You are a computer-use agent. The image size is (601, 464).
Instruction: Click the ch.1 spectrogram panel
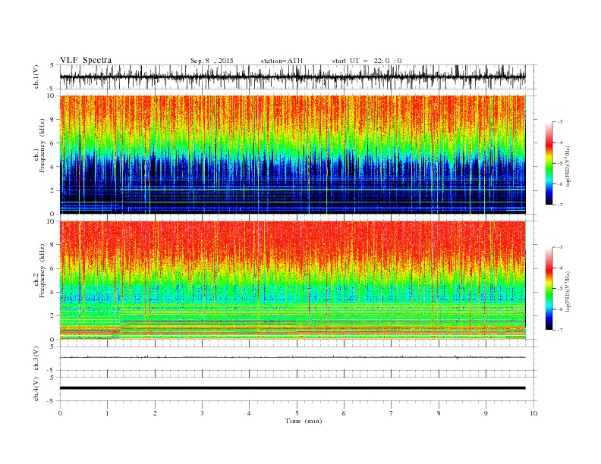click(x=292, y=155)
